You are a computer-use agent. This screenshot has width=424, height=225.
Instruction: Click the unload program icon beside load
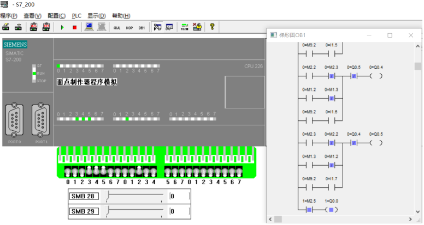(18, 27)
